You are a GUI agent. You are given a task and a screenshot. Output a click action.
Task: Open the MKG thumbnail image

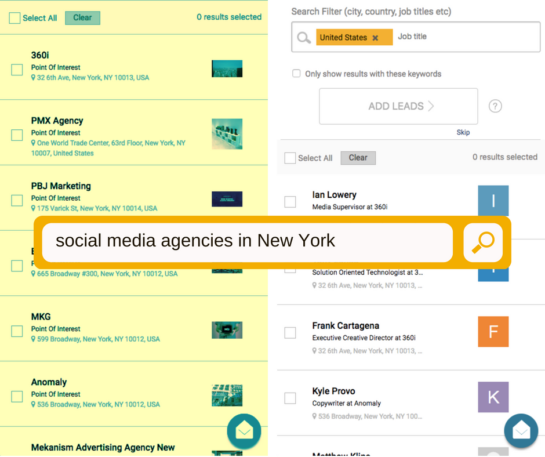[227, 330]
